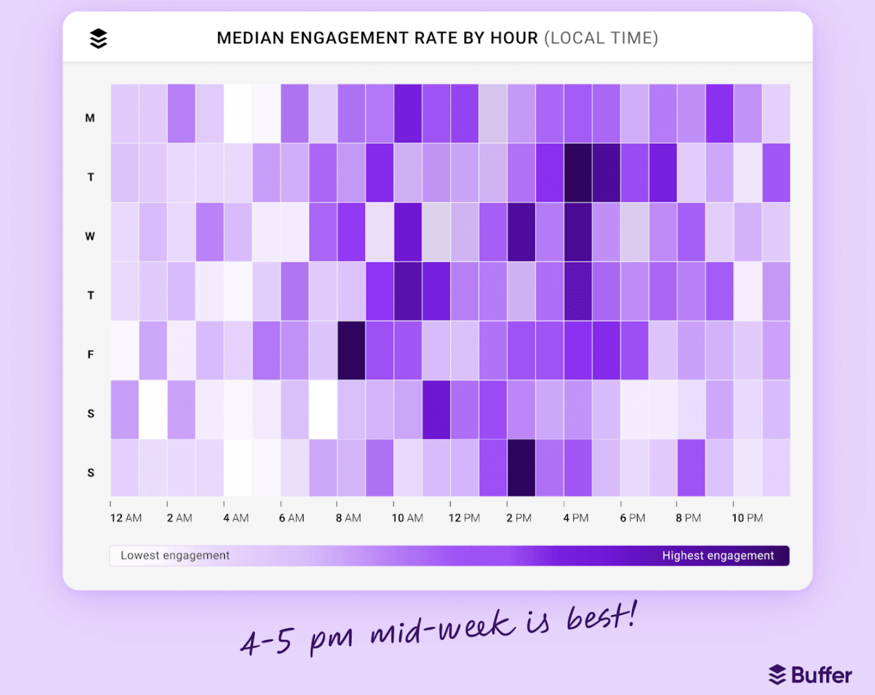Click the Lowest engagement label
Screen dimensions: 875x695
point(175,555)
